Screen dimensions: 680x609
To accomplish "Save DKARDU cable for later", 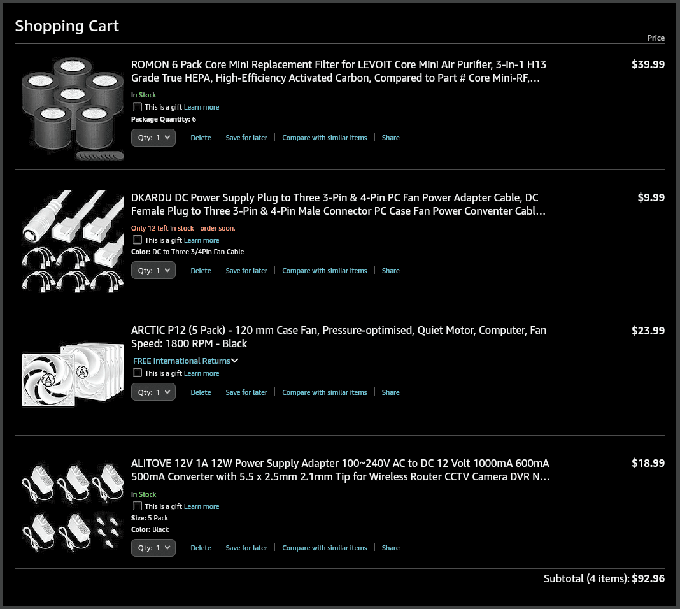I will click(246, 271).
